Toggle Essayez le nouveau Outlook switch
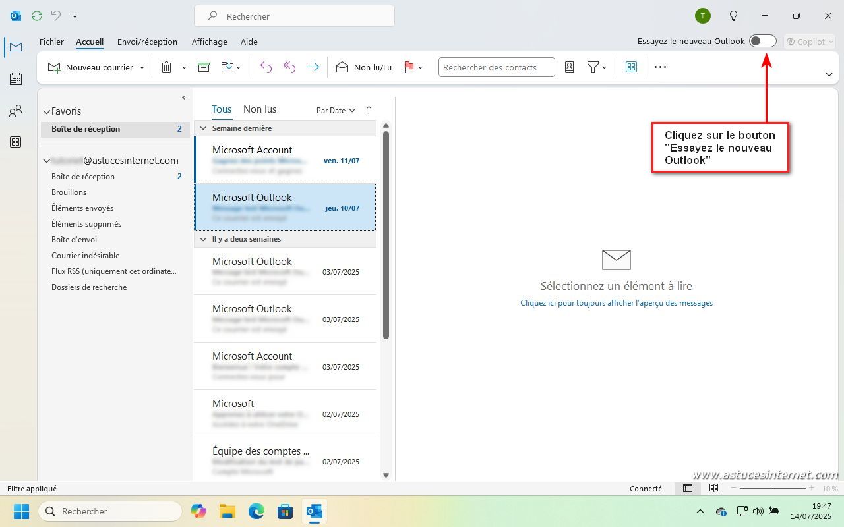This screenshot has width=844, height=527. [763, 41]
